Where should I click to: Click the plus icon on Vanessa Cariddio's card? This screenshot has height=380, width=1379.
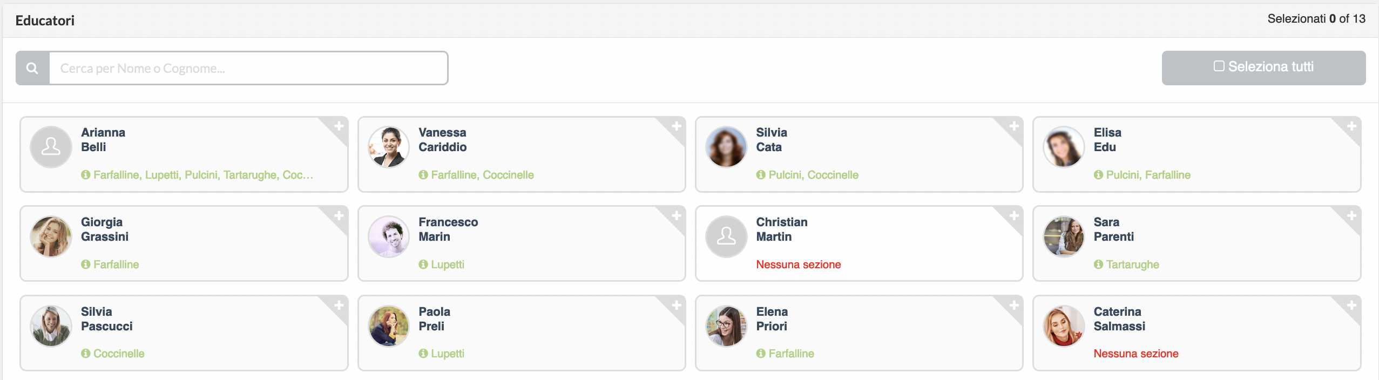click(677, 126)
